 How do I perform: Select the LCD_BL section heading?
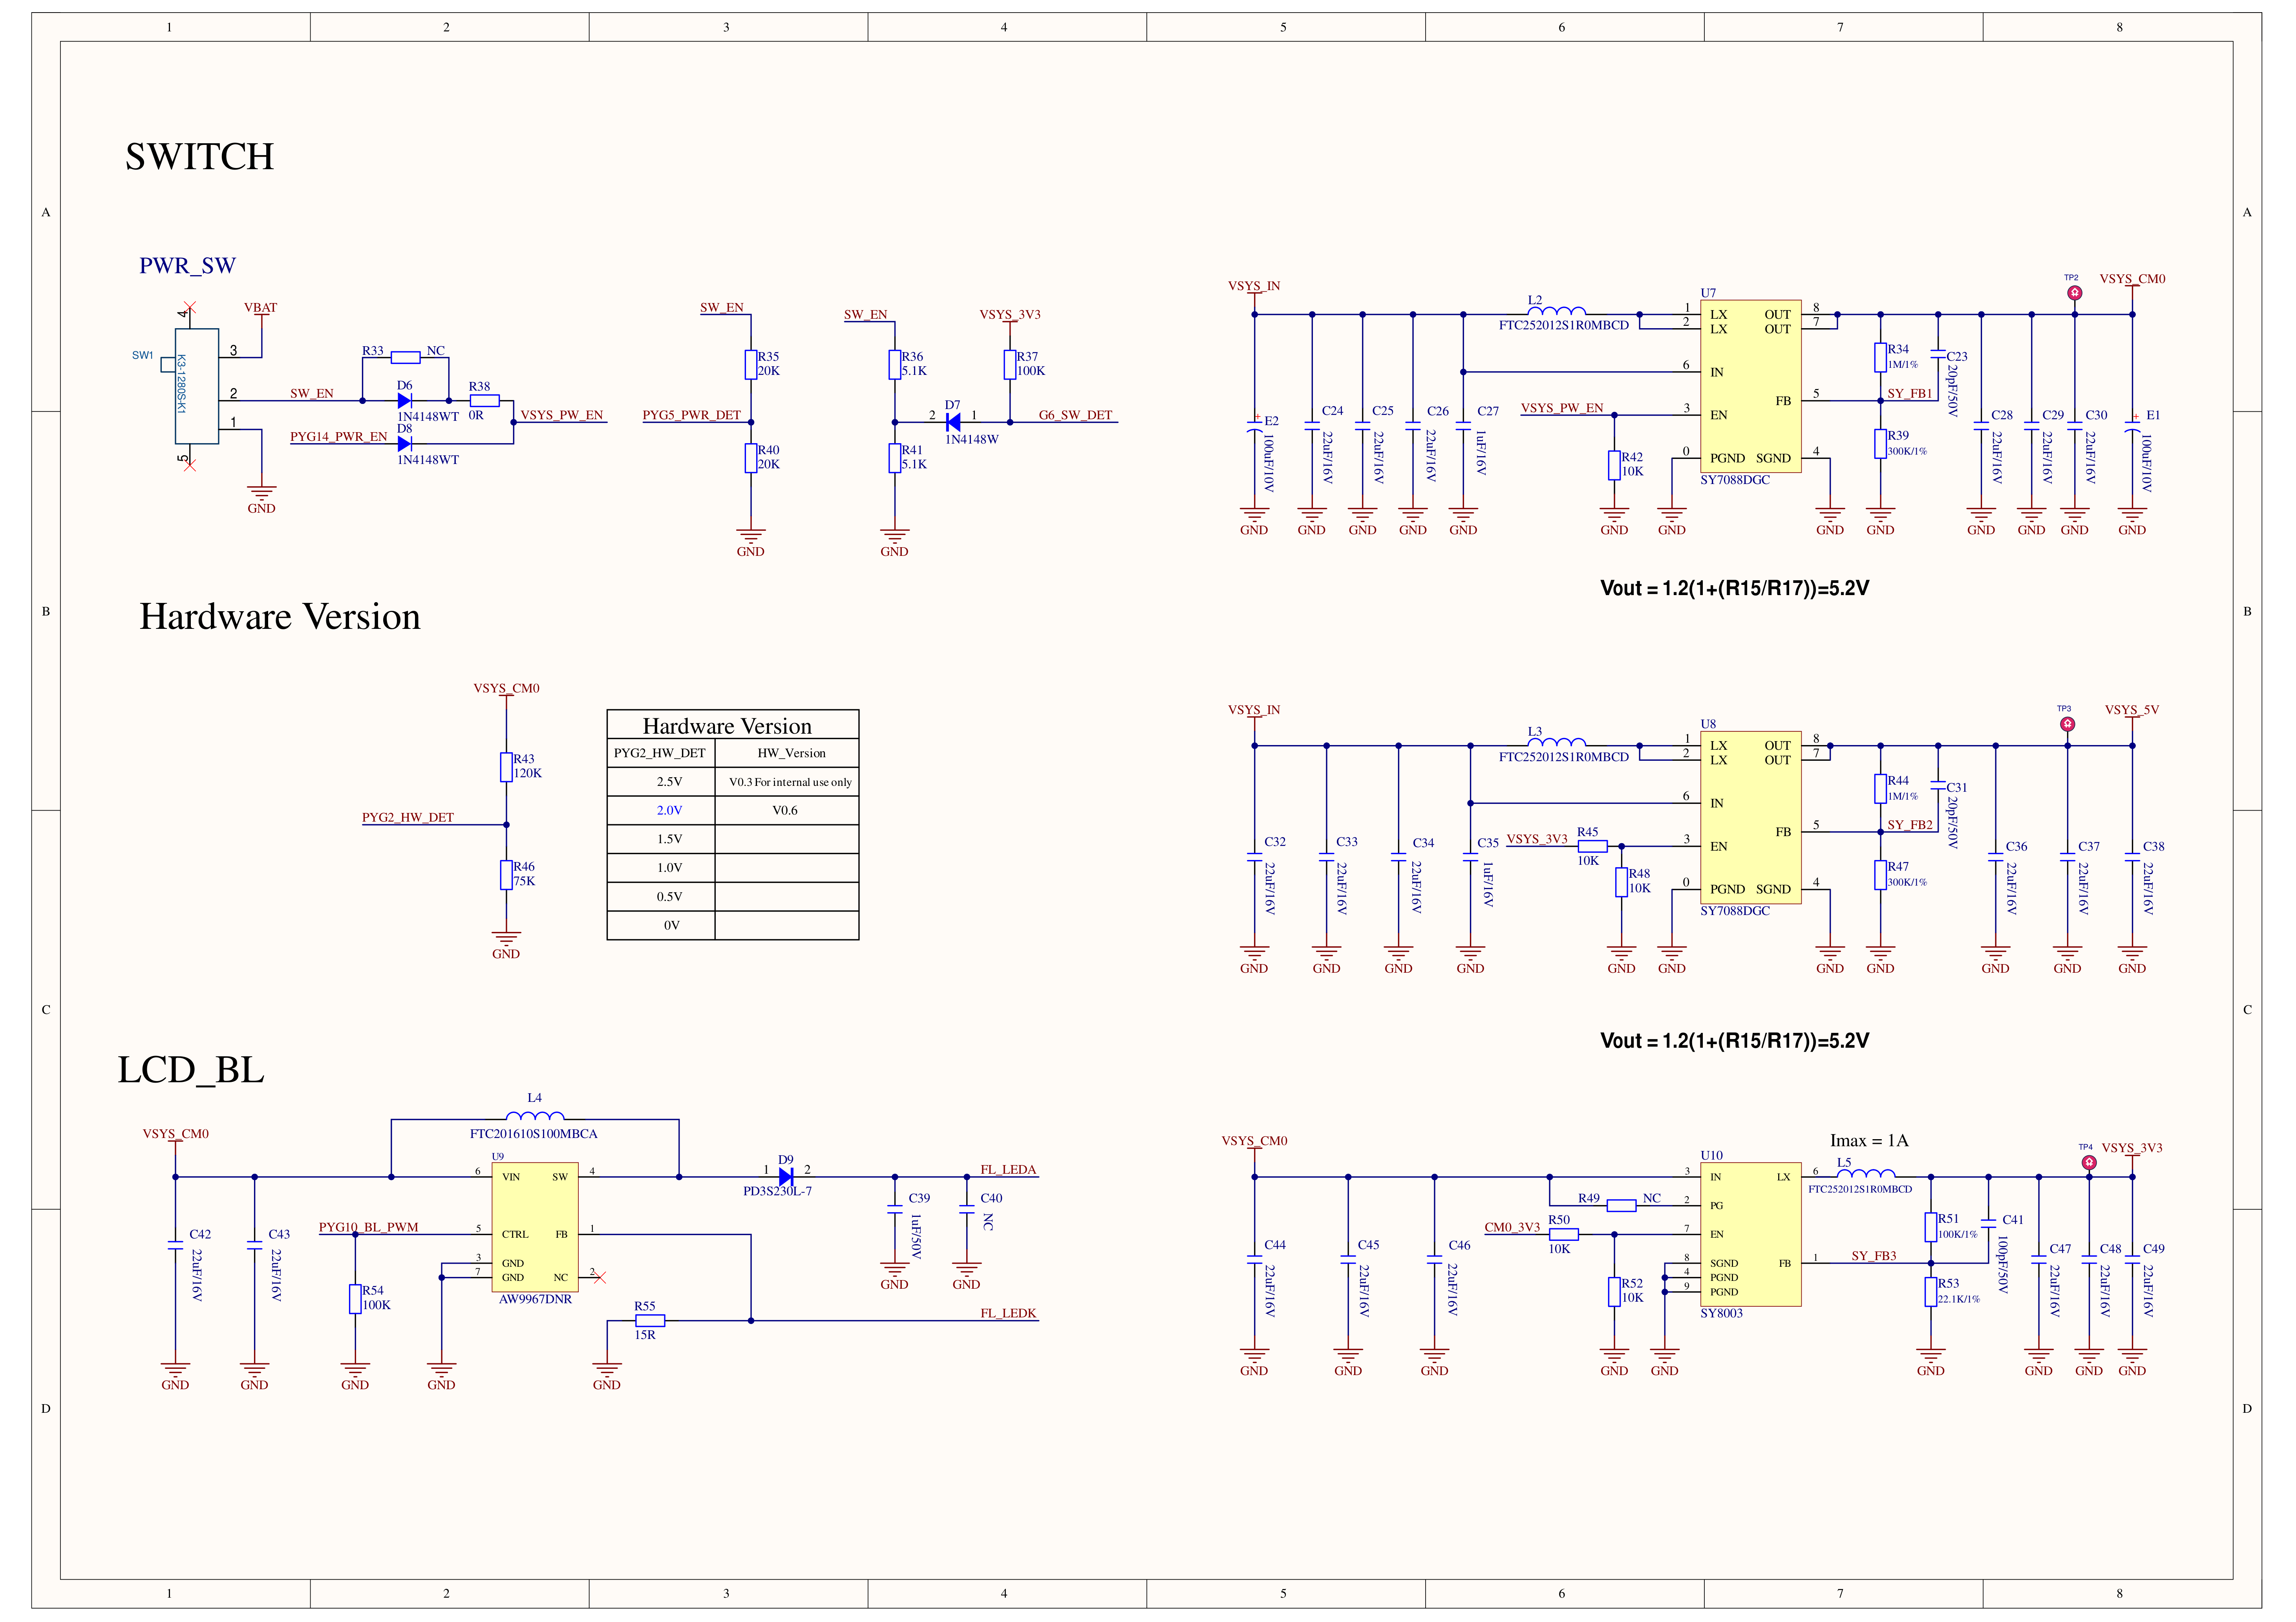tap(191, 1070)
